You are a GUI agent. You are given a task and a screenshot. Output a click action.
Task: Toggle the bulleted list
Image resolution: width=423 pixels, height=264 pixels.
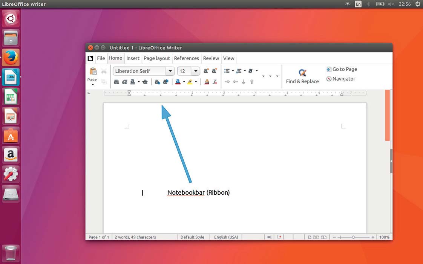coord(227,71)
